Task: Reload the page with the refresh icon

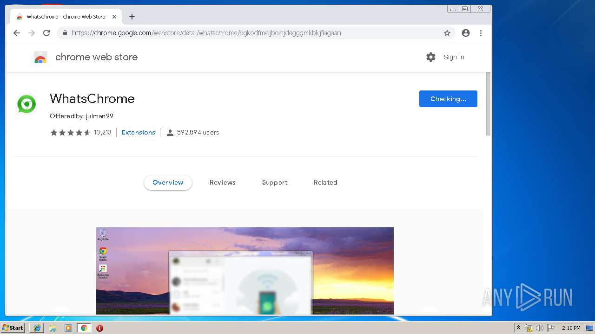Action: tap(46, 33)
